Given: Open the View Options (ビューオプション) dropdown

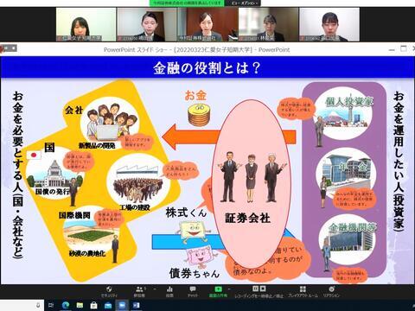Looking at the screenshot, I should [x=246, y=3].
